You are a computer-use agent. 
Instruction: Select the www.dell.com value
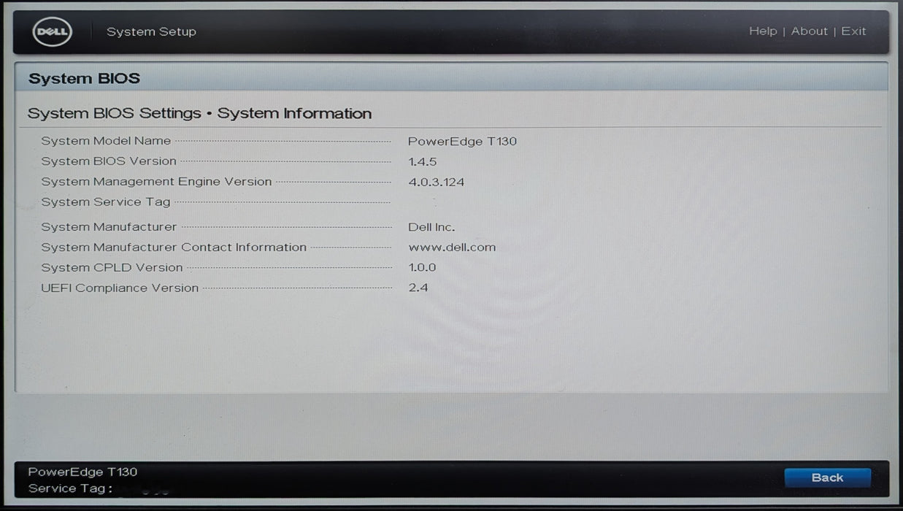[452, 247]
